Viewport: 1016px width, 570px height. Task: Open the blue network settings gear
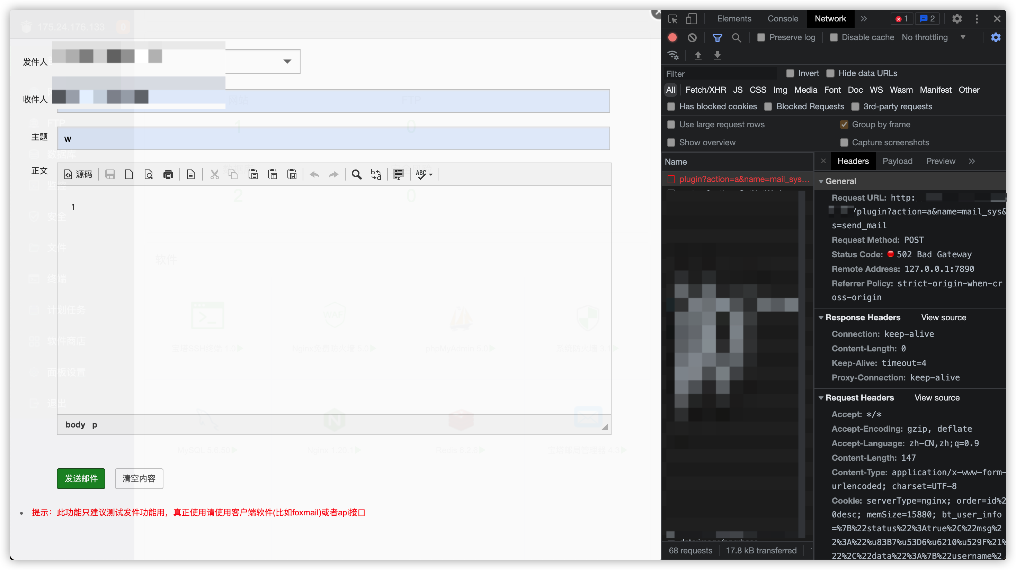(x=996, y=37)
